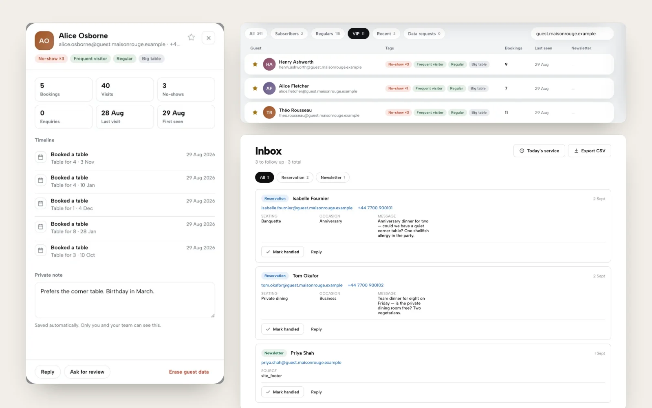Viewport: 652px width, 408px height.
Task: Click calendar icon for 10 Oct booking
Action: 40,251
